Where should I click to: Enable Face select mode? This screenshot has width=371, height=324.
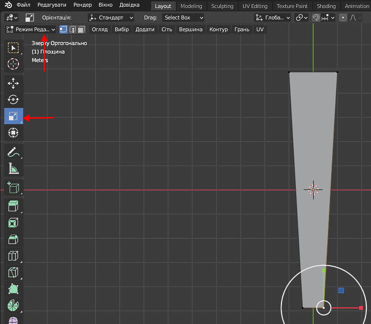(x=81, y=29)
